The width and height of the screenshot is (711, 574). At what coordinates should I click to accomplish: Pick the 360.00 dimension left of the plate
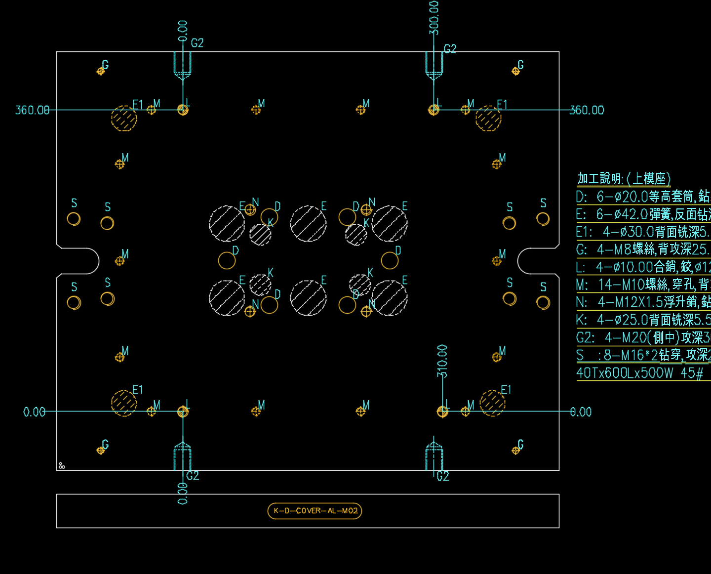click(x=33, y=110)
